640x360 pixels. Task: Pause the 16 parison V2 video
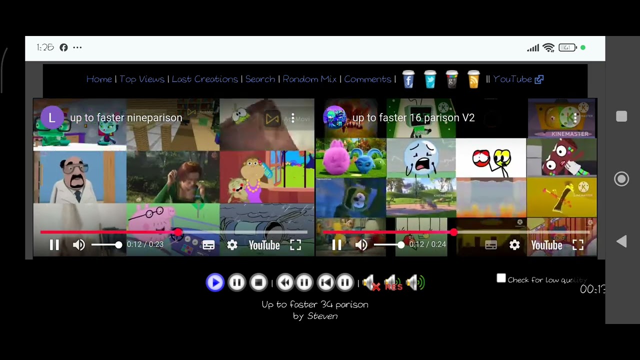click(x=336, y=245)
